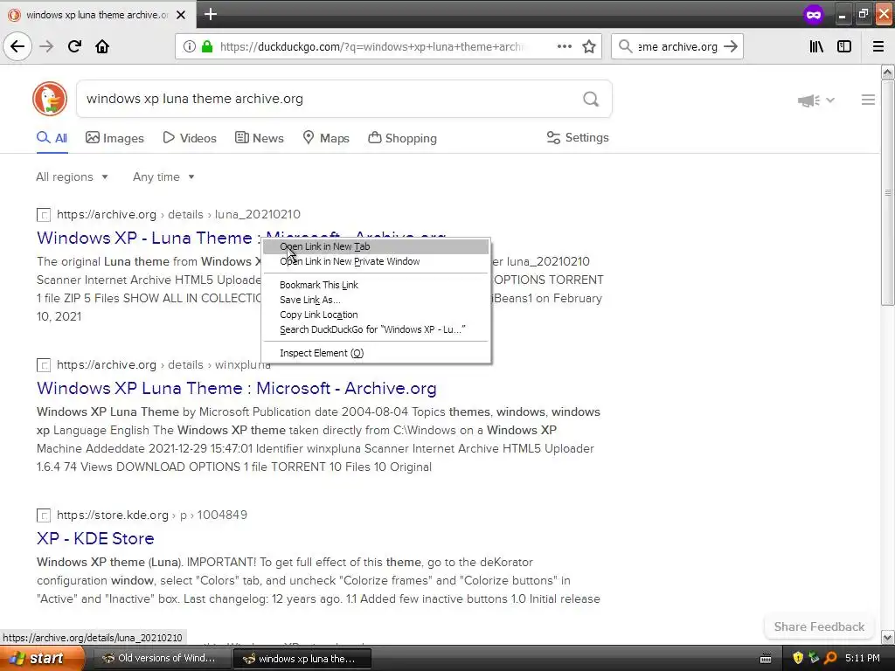Click the magnifier in browser search box
The image size is (895, 671).
[x=626, y=46]
